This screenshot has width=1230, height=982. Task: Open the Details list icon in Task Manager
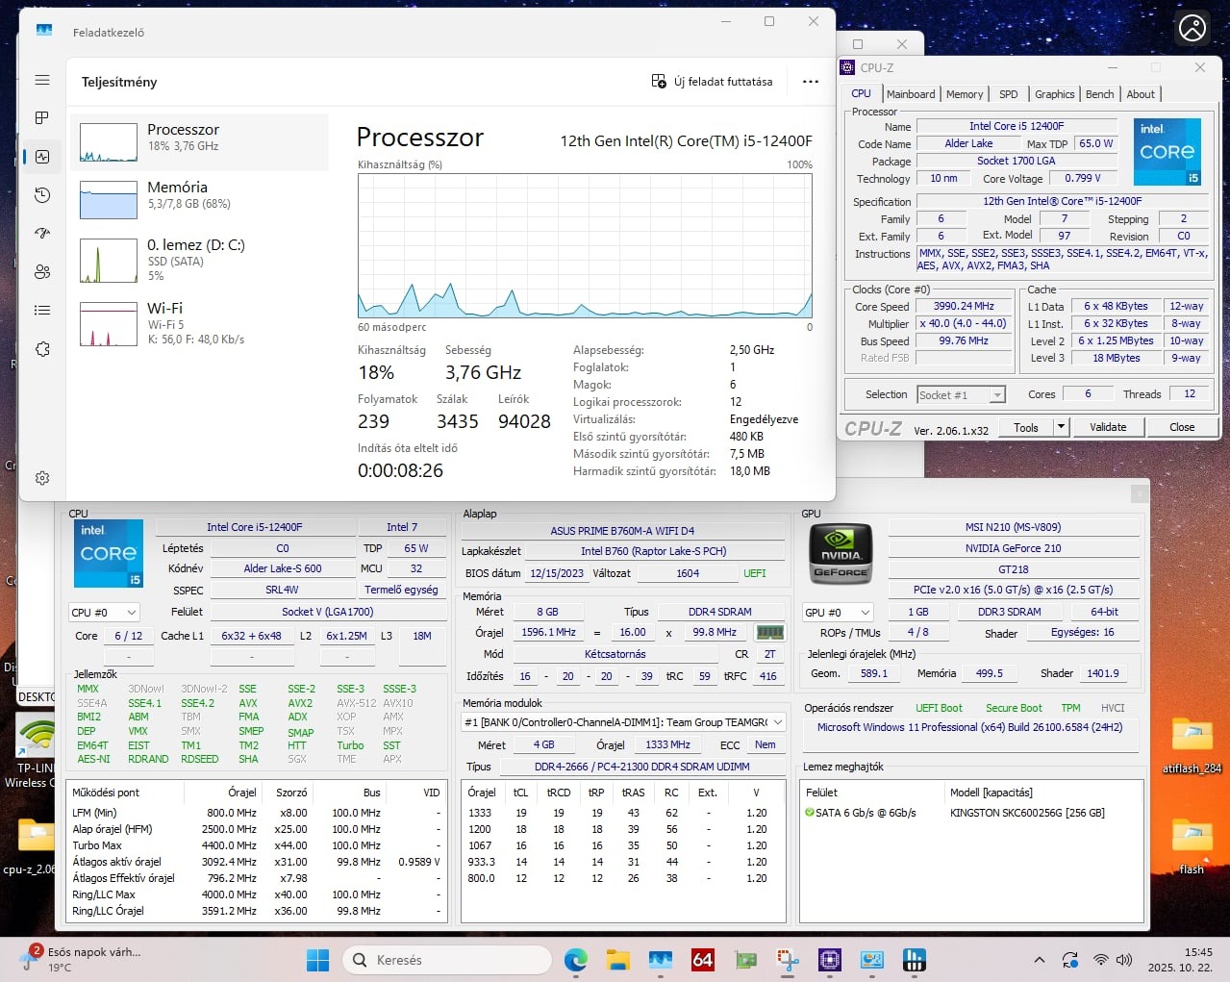(42, 310)
